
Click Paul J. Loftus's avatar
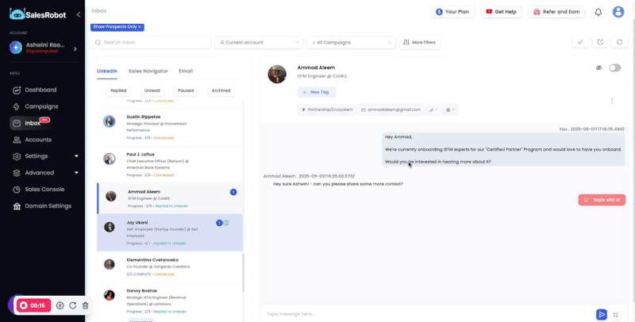pos(110,159)
